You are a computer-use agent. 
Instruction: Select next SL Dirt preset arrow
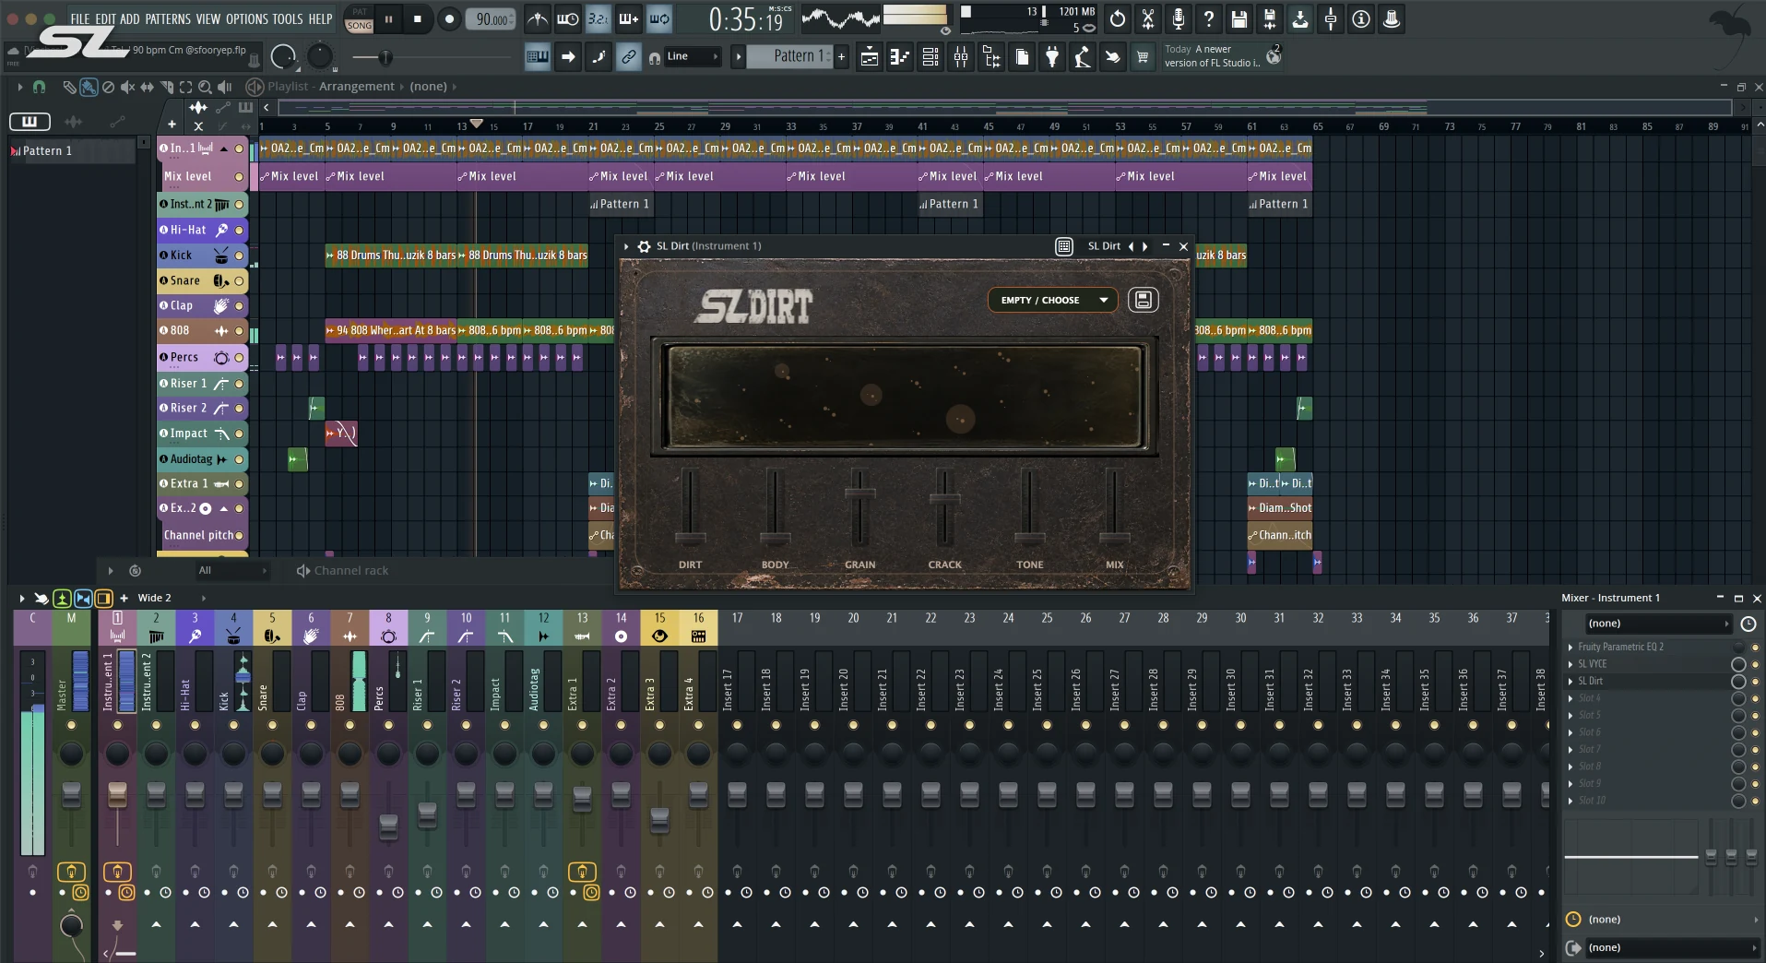(1145, 246)
